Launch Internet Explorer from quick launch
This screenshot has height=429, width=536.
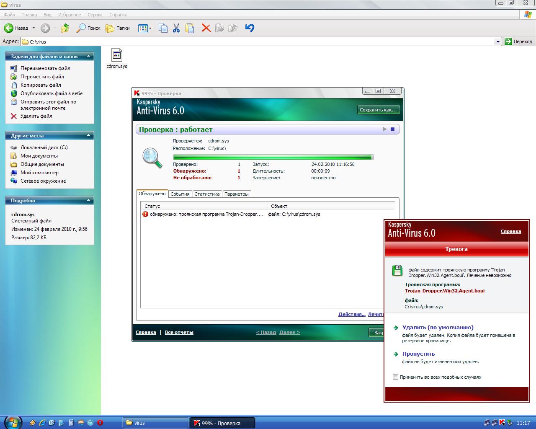tap(42, 423)
